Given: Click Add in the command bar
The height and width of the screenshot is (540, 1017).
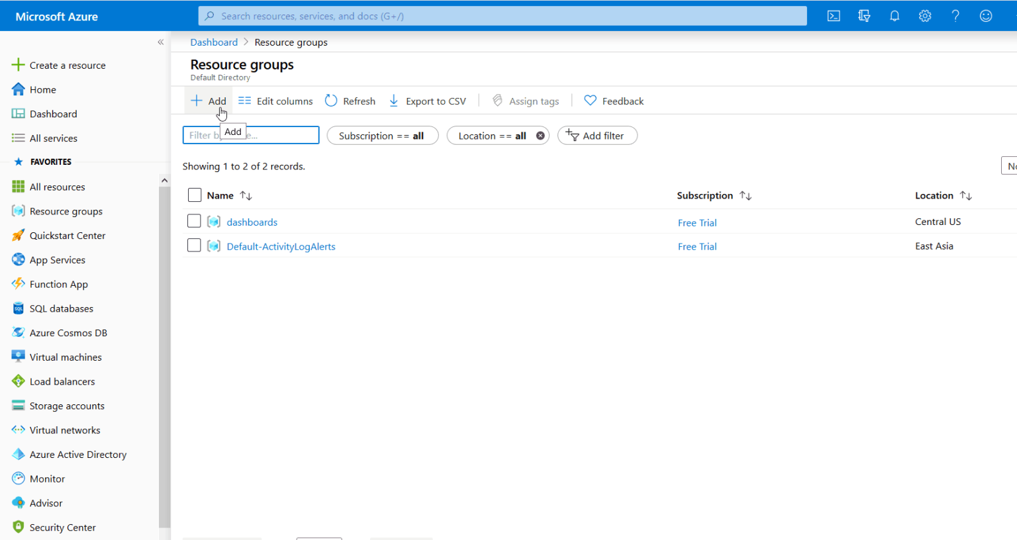Looking at the screenshot, I should pos(209,101).
